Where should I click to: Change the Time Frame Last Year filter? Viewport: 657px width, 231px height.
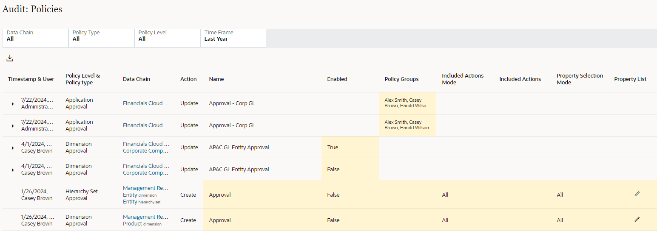(233, 38)
